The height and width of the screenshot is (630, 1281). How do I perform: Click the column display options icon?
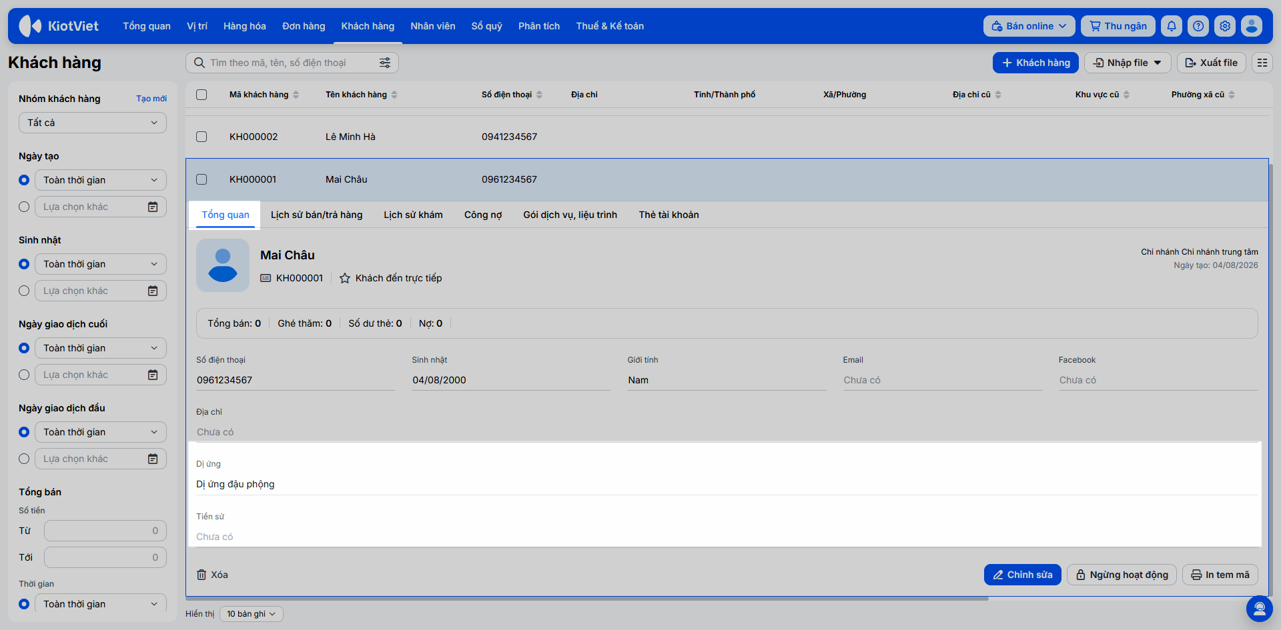click(1262, 63)
